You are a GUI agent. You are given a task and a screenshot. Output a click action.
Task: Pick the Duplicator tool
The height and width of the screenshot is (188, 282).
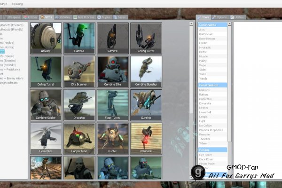(212, 99)
